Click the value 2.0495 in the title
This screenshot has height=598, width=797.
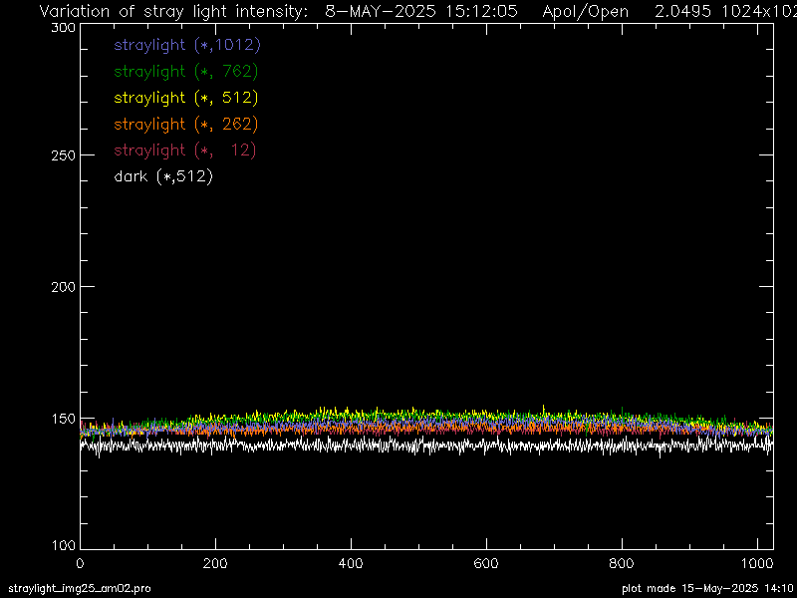[683, 11]
